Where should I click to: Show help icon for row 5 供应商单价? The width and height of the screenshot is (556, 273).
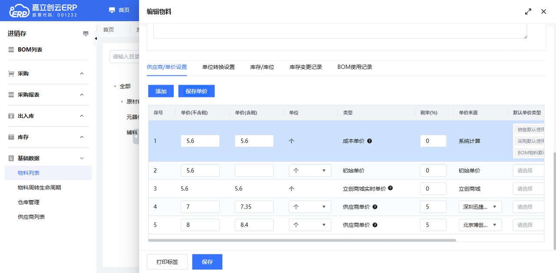(x=375, y=225)
